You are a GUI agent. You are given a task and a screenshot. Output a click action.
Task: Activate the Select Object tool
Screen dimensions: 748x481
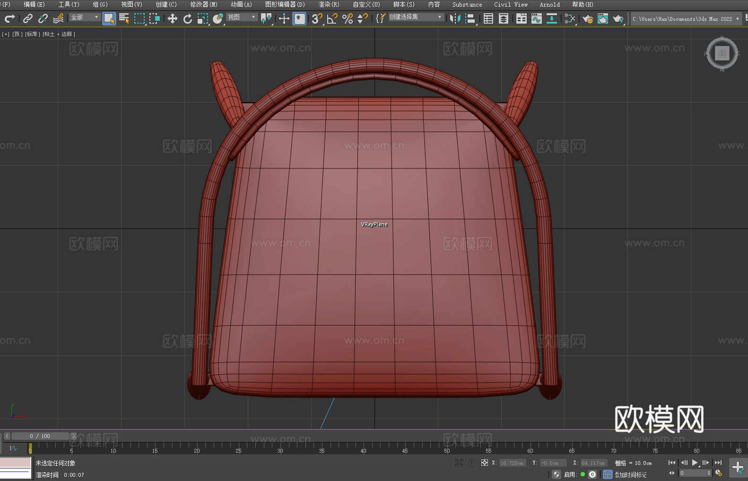[109, 18]
